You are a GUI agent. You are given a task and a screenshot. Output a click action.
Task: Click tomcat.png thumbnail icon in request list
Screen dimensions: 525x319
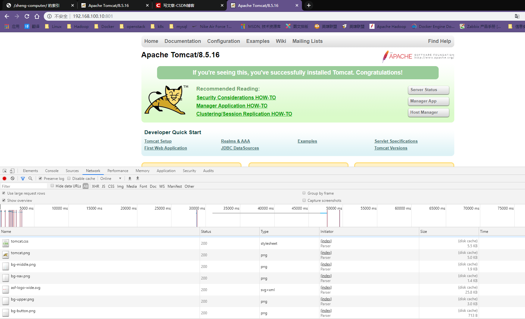click(6, 255)
